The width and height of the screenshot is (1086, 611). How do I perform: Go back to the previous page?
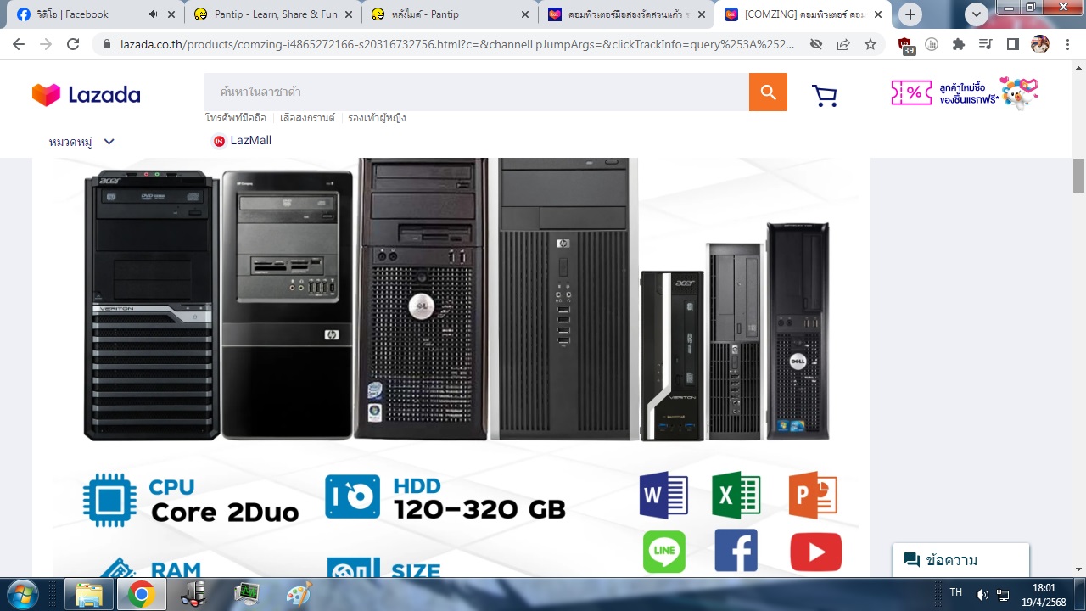(19, 44)
